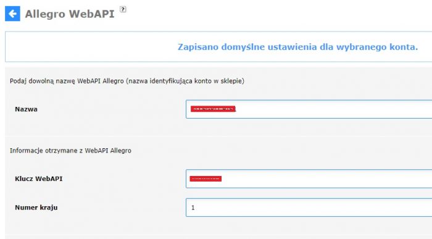Open the question mark help icon
The image size is (432, 239).
pos(123,9)
